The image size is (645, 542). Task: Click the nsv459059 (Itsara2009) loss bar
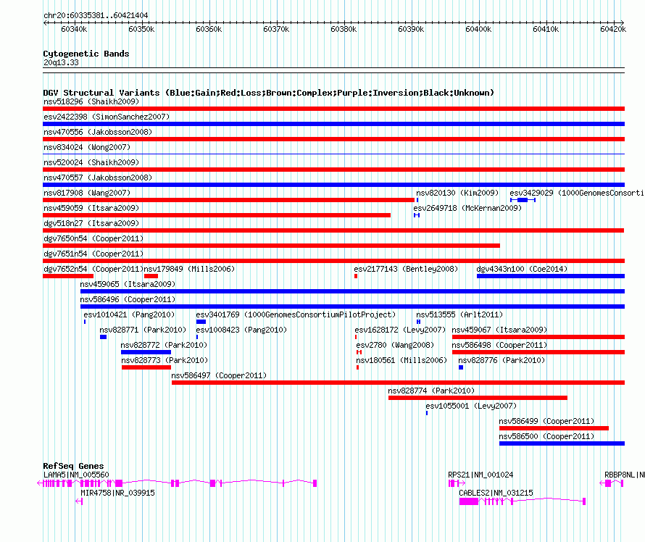click(217, 215)
